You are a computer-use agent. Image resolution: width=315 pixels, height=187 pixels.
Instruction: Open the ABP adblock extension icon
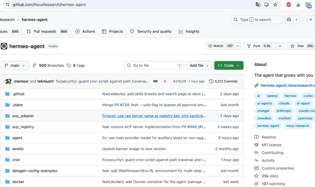[x=288, y=4]
